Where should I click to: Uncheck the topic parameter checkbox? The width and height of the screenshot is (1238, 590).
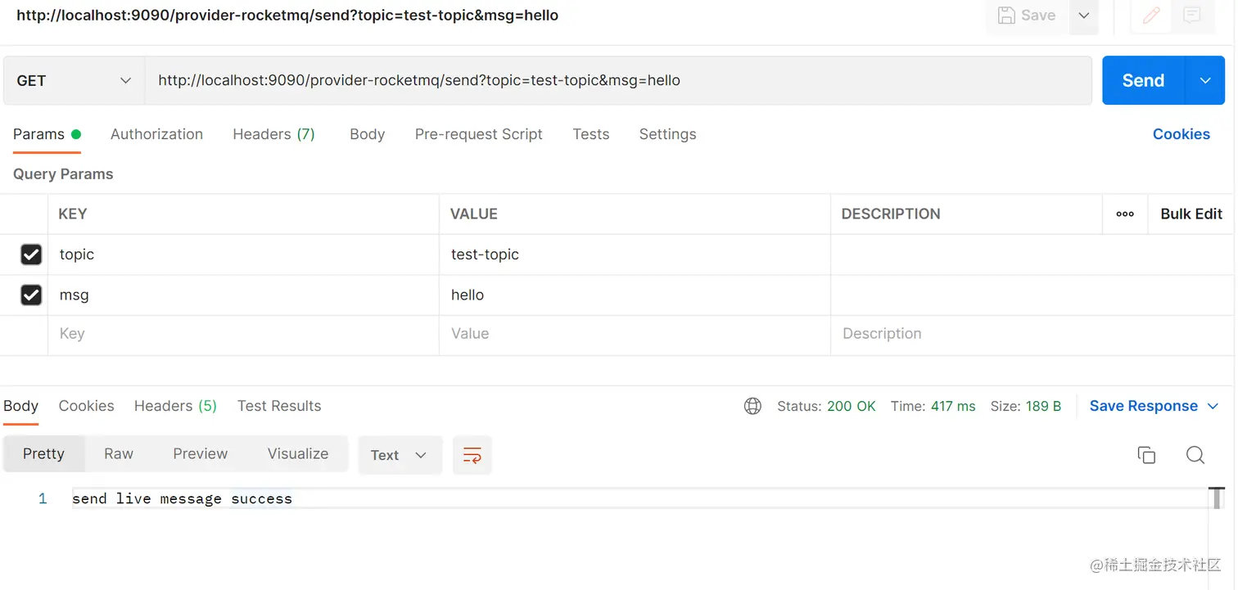pyautogui.click(x=31, y=254)
